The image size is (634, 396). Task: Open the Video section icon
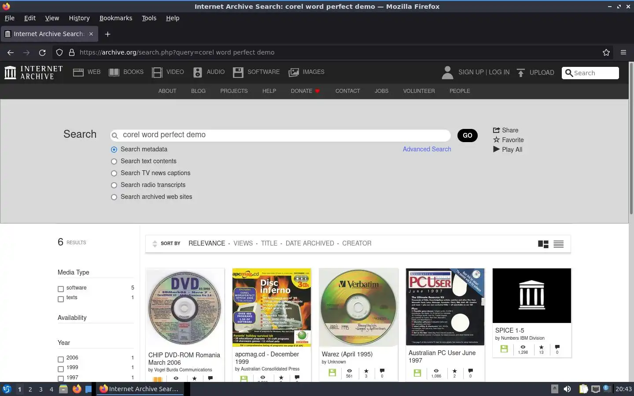(157, 73)
